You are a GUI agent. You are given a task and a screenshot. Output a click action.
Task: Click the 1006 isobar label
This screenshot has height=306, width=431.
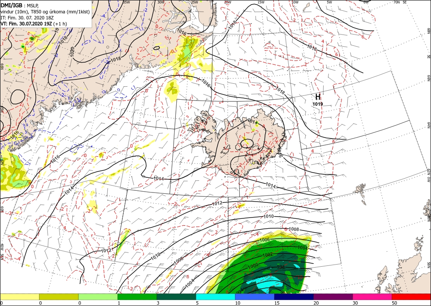point(265,240)
